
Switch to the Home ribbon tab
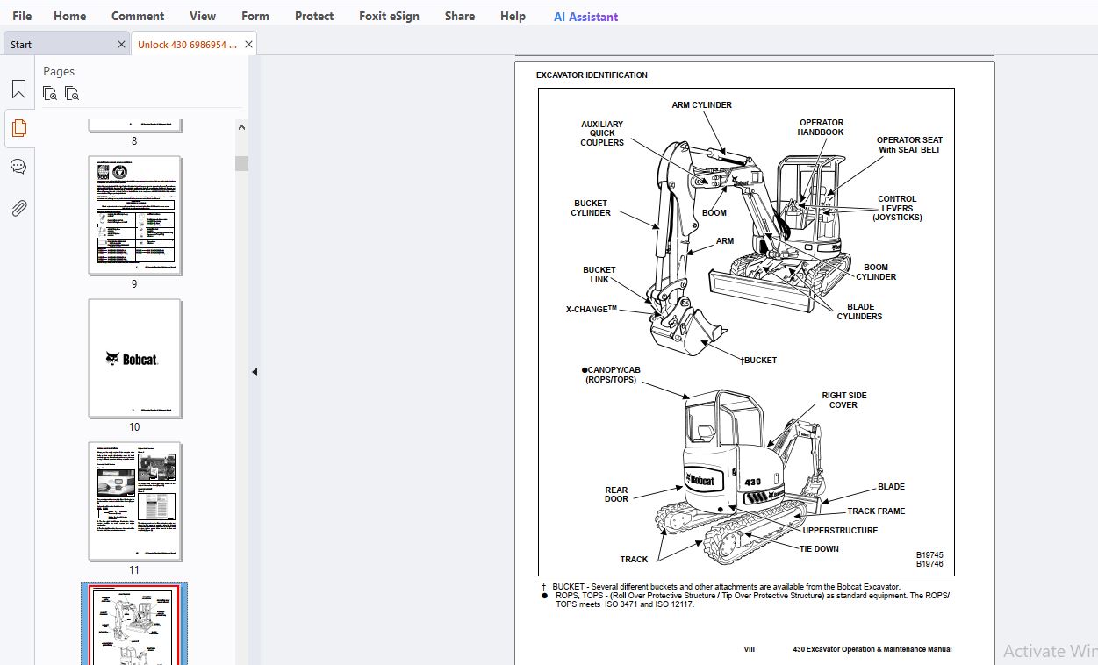(x=69, y=16)
